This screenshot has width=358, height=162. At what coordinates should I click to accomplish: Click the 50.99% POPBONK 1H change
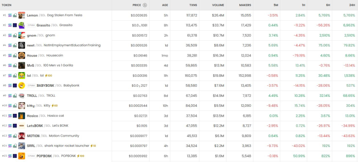click(299, 156)
